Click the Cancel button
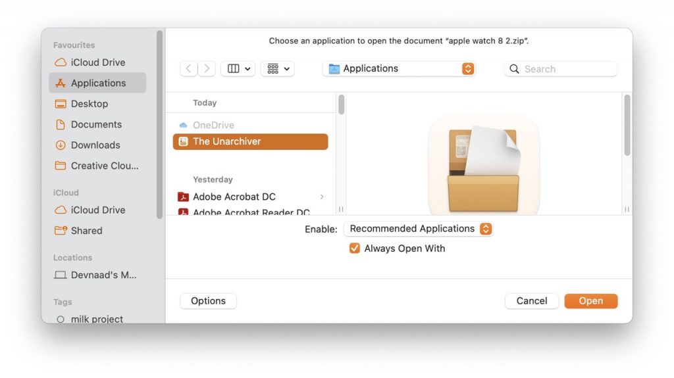Viewport: 674px width, 378px height. click(x=532, y=300)
